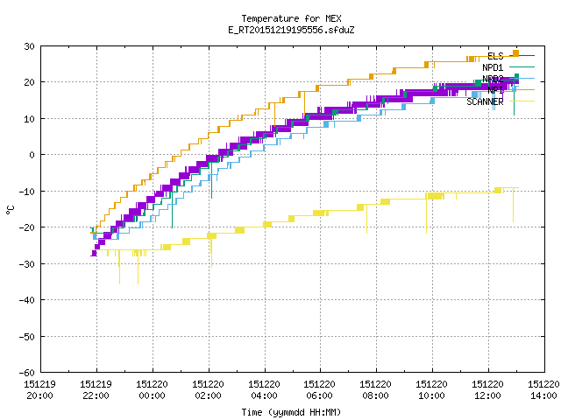Click the NPD1 legend label

tap(493, 67)
